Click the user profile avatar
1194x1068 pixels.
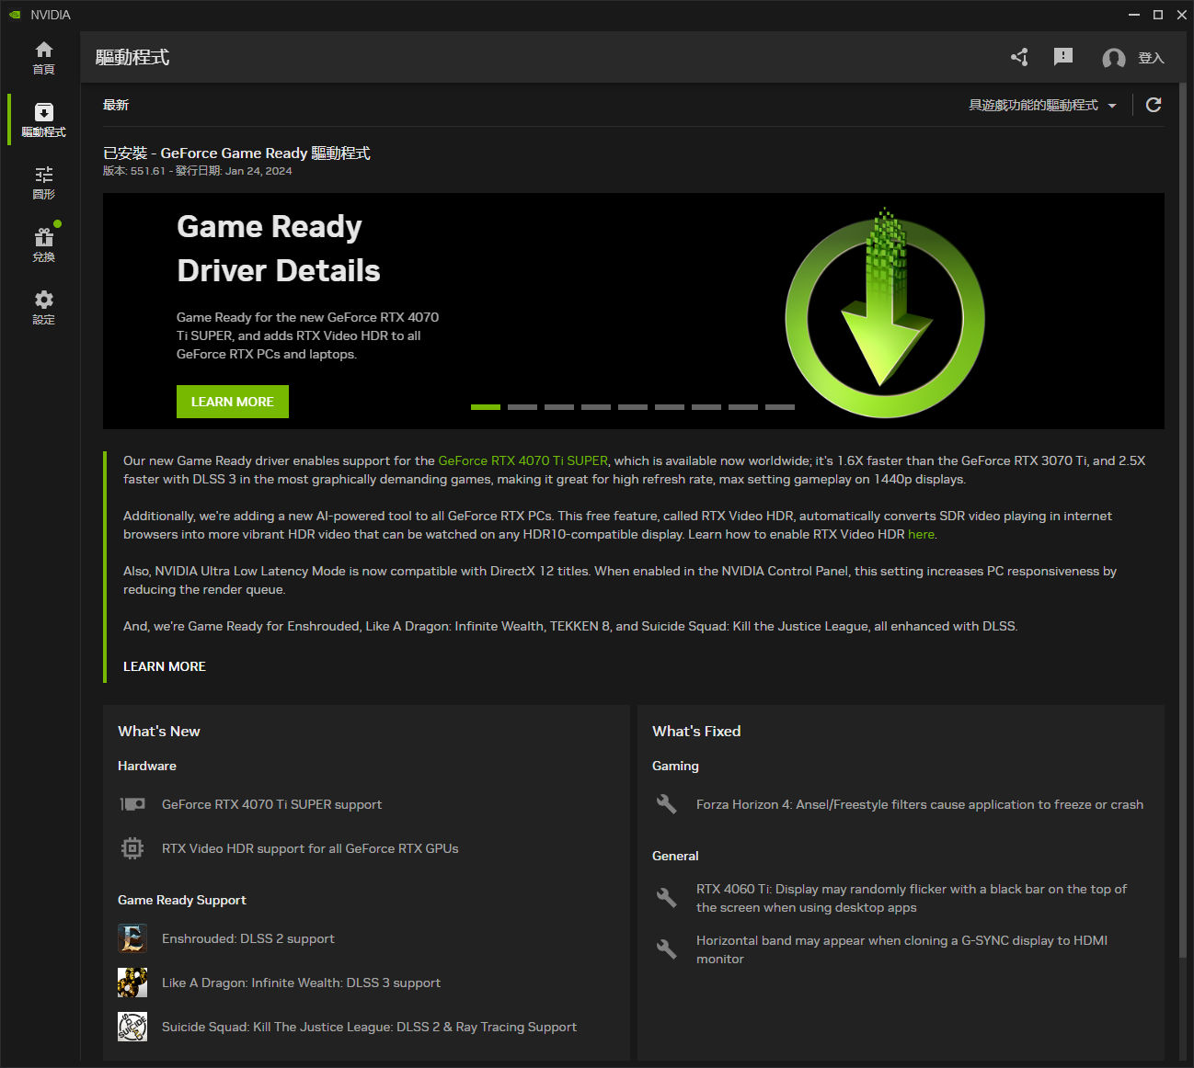coord(1112,57)
